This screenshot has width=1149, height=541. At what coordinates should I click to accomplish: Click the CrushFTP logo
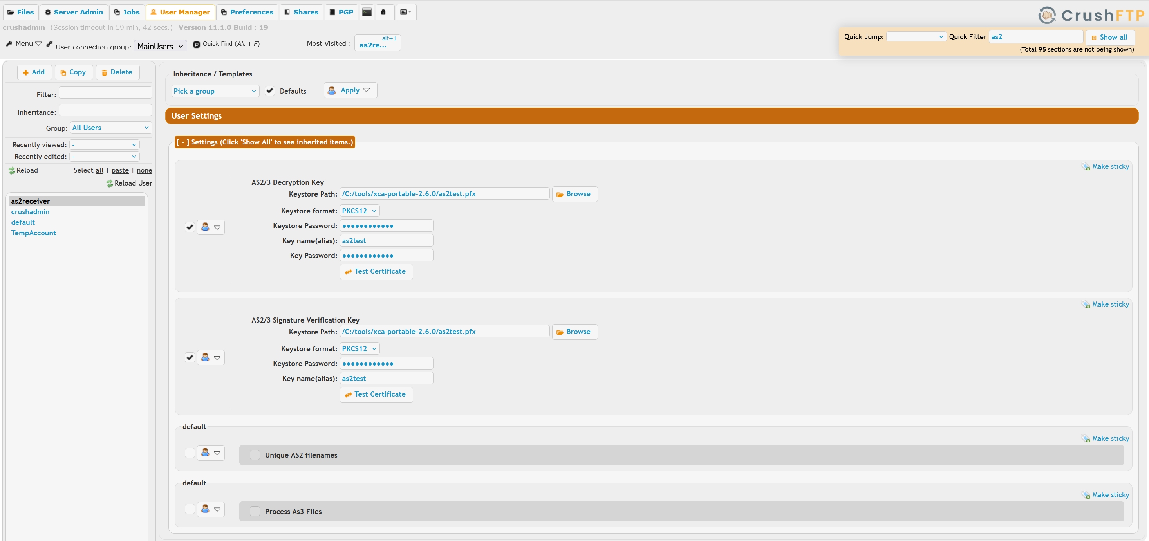tap(1091, 15)
